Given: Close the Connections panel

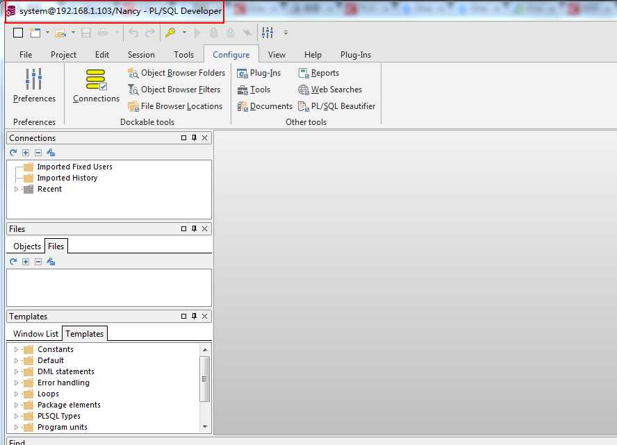Looking at the screenshot, I should click(204, 137).
